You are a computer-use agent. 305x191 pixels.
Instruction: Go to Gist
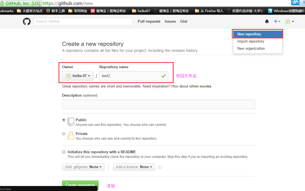coord(184,22)
